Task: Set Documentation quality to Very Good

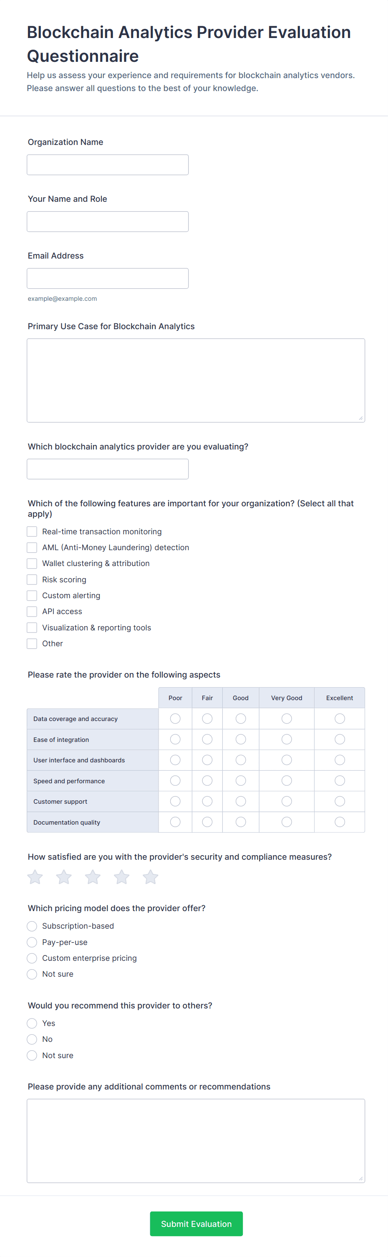Action: [x=287, y=822]
